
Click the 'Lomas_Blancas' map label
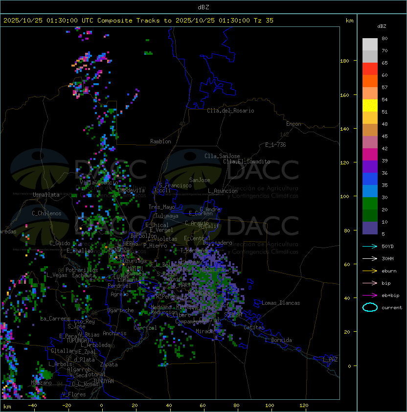tap(281, 303)
